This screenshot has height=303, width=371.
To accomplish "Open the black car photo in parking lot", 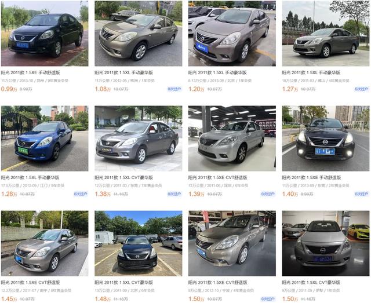I will click(139, 243).
